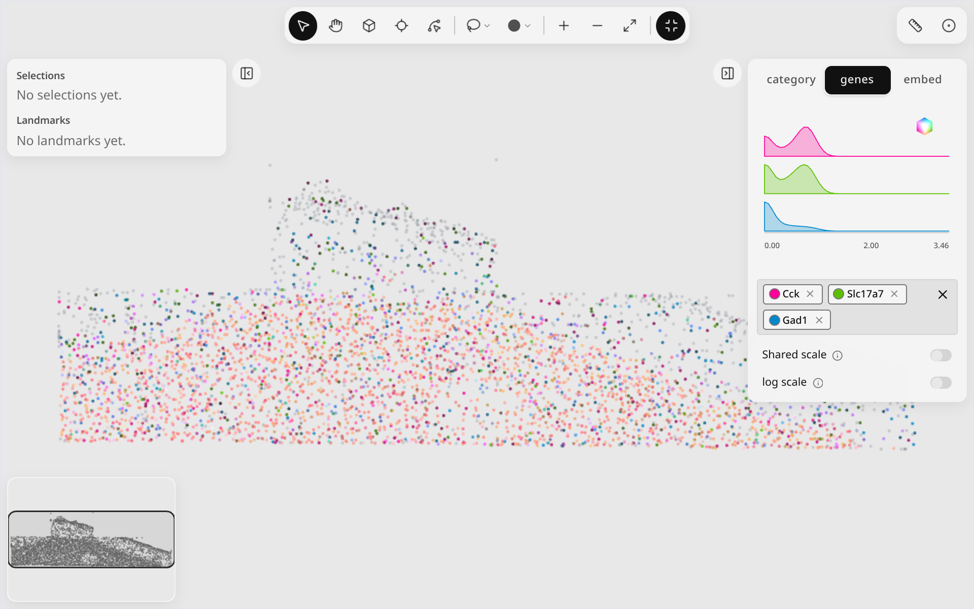
Task: Click the Landmarks heading
Action: tap(43, 120)
